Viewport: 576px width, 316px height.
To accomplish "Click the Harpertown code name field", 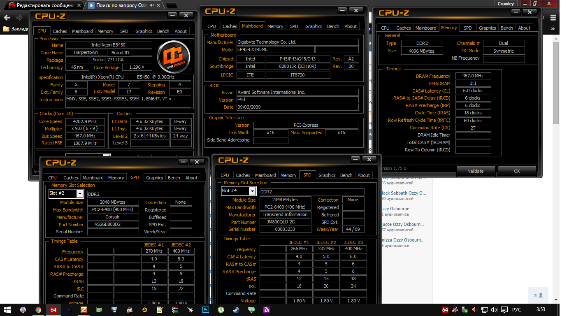I will pyautogui.click(x=86, y=53).
